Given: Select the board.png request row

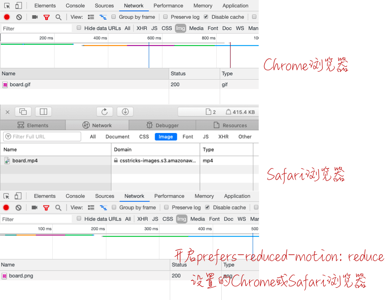Looking at the screenshot, I should (129, 275).
